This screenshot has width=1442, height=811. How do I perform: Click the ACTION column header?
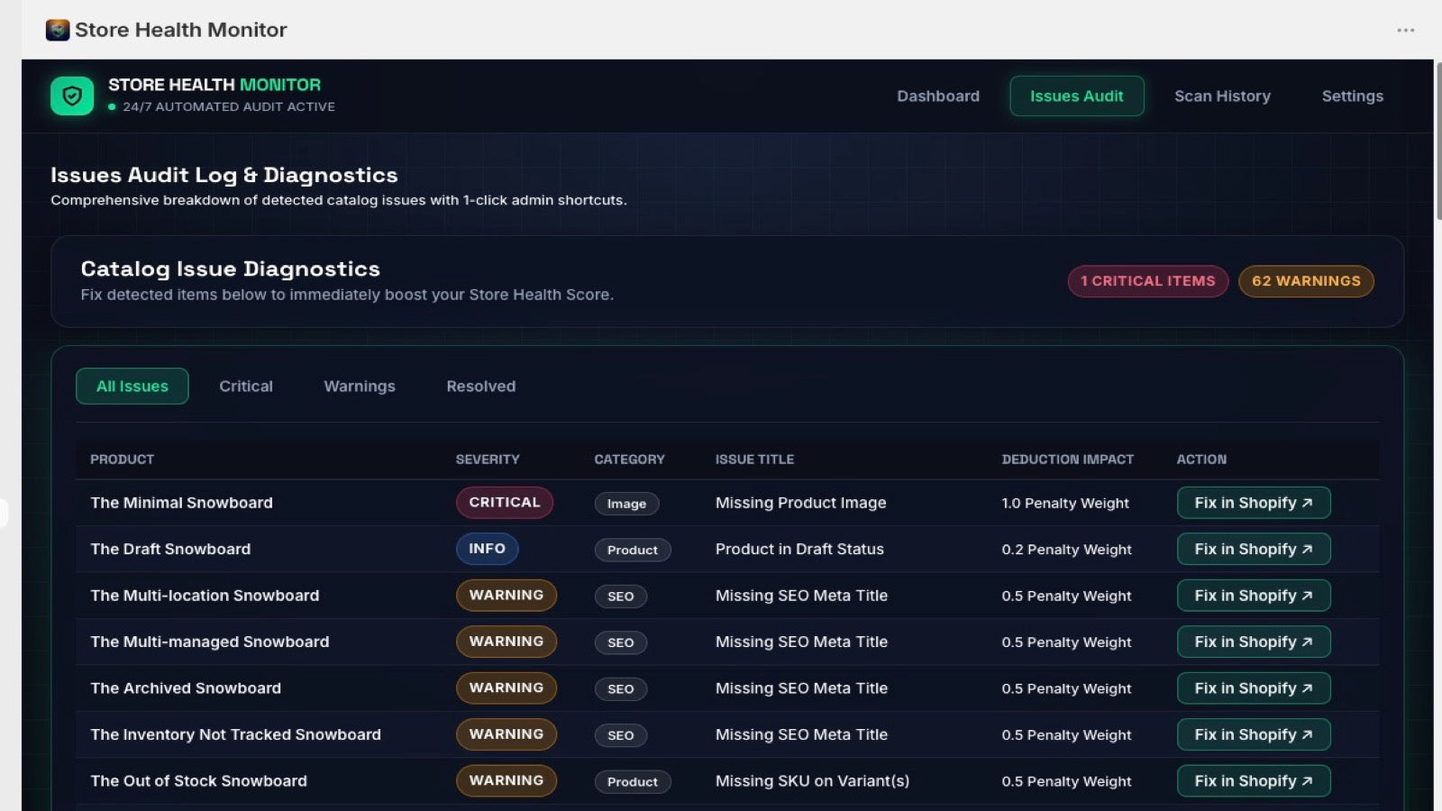point(1201,460)
